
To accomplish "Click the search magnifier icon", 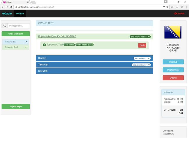I will tap(4, 26).
